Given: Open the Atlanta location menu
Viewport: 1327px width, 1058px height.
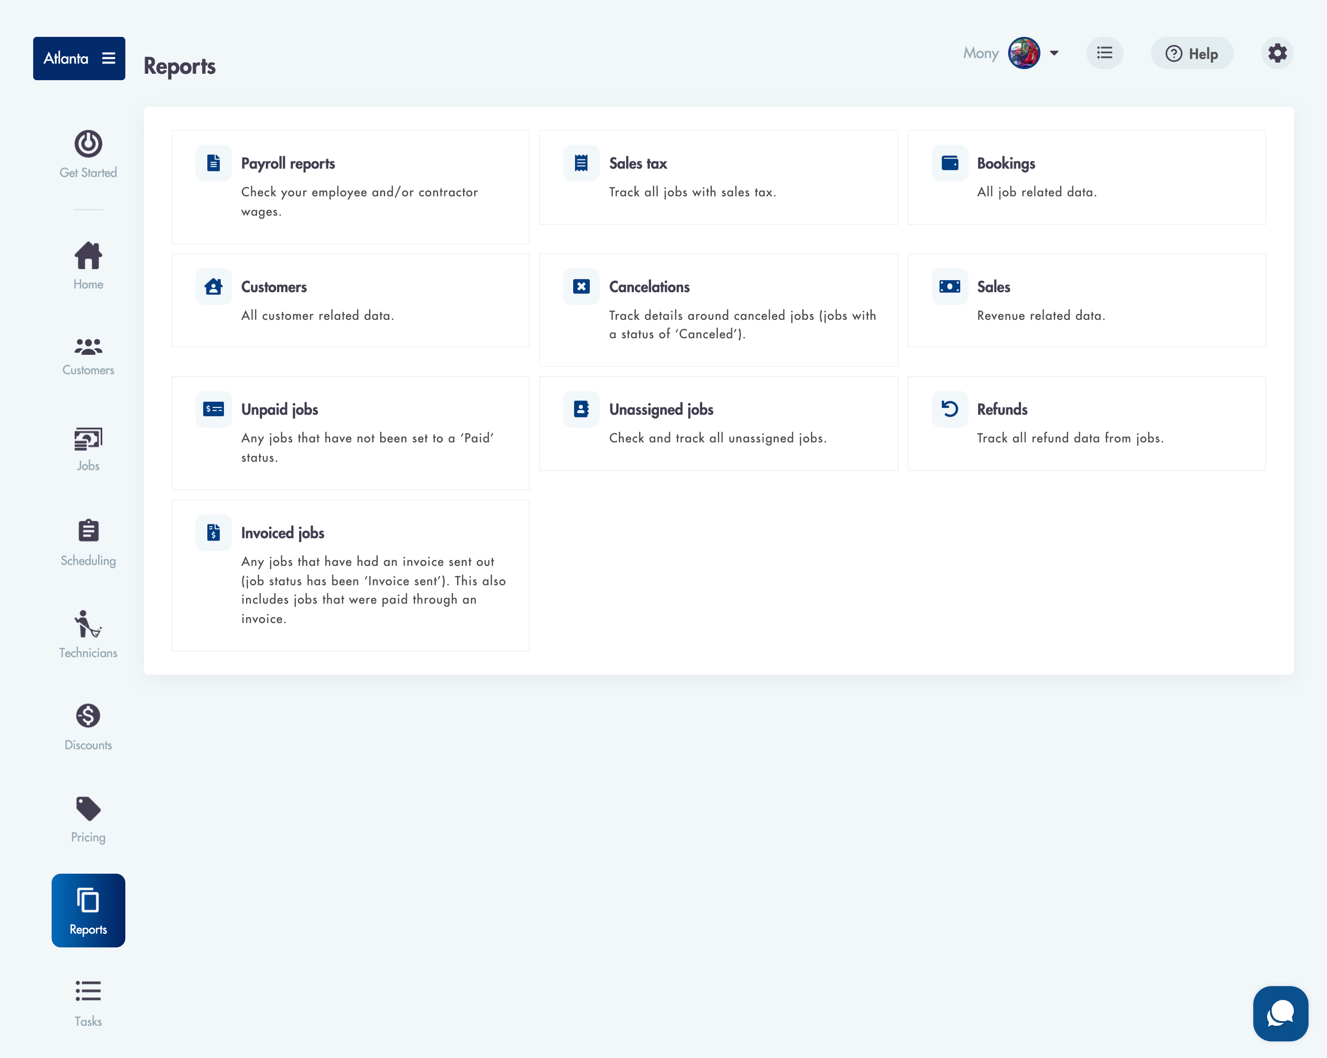Looking at the screenshot, I should 79,59.
